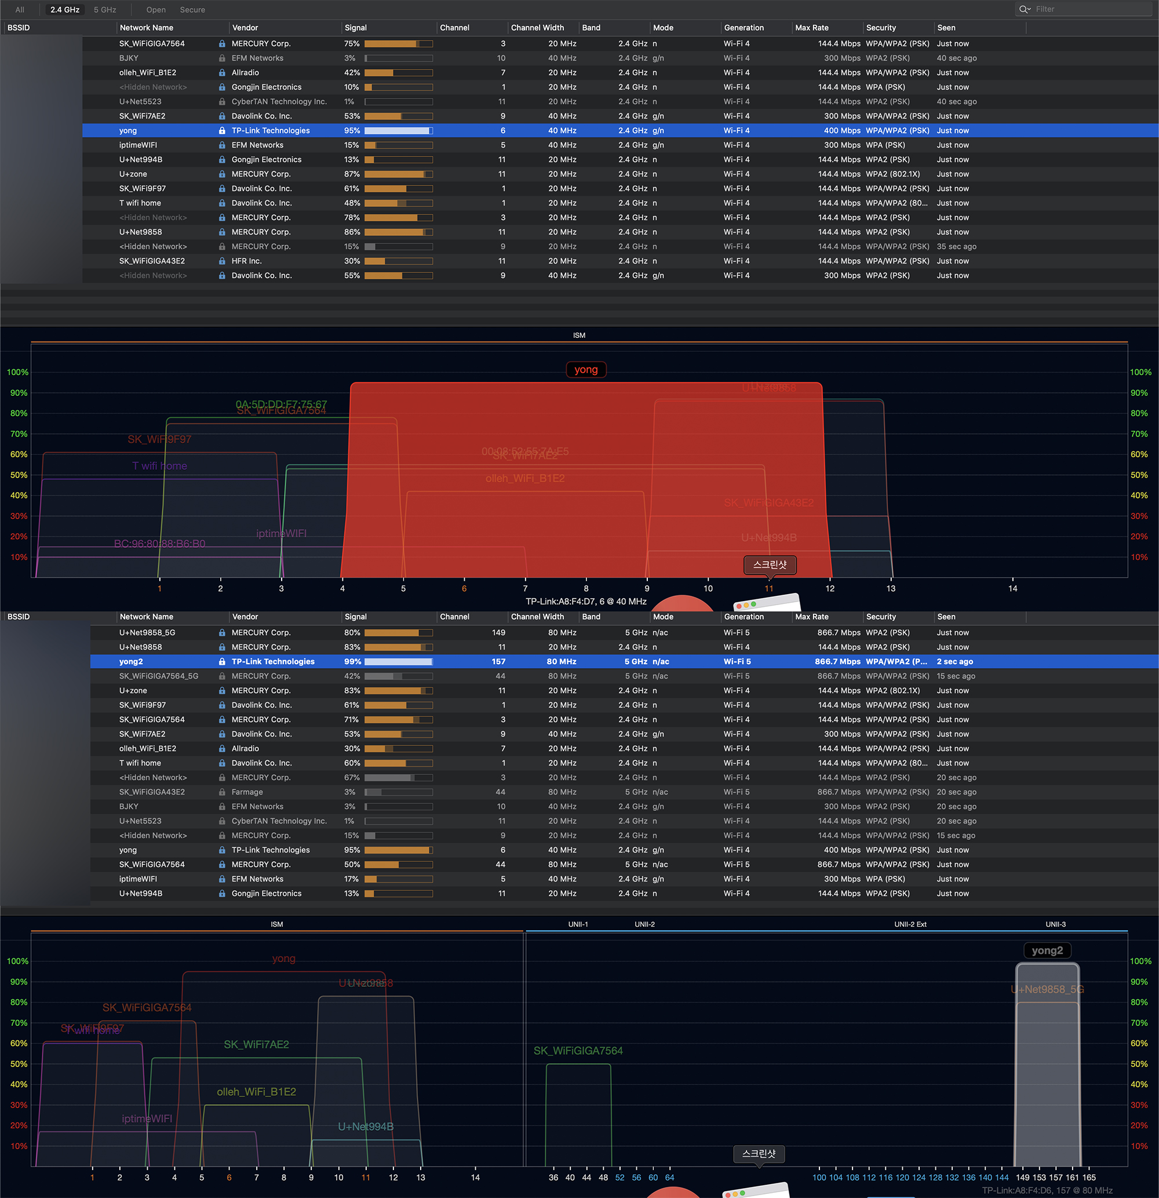Click the yong label on upper channel graph
The width and height of the screenshot is (1159, 1198).
tap(586, 369)
